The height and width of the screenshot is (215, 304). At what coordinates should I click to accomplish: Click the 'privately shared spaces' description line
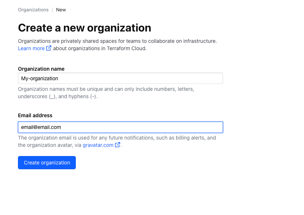pos(117,41)
